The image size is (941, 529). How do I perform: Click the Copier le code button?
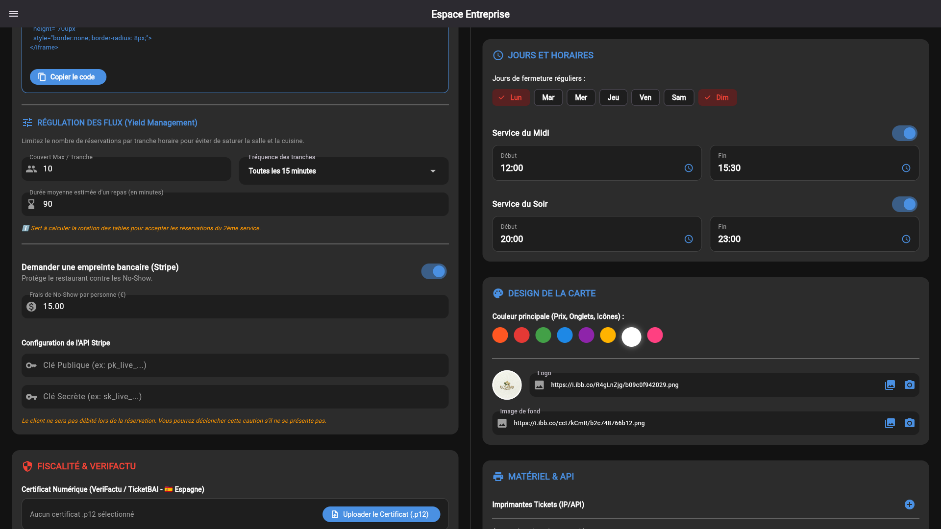[x=68, y=77]
